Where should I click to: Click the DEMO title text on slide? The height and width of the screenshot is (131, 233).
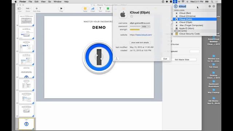(99, 28)
